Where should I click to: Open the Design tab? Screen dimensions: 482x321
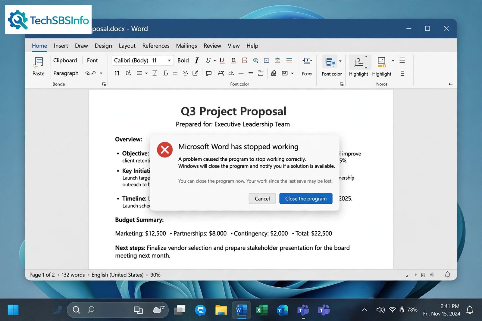tap(103, 46)
